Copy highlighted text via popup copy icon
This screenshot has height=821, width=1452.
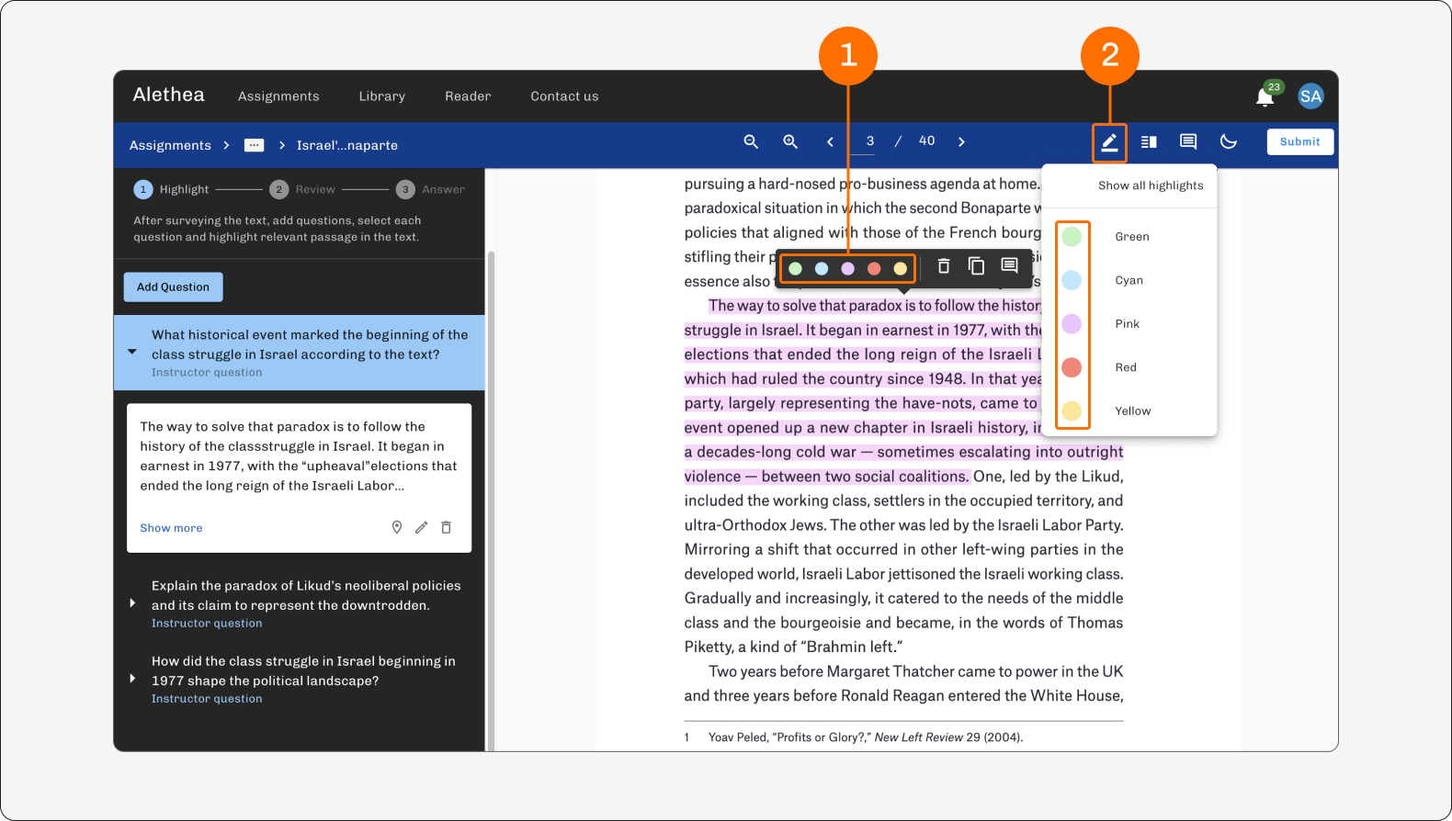pos(976,266)
